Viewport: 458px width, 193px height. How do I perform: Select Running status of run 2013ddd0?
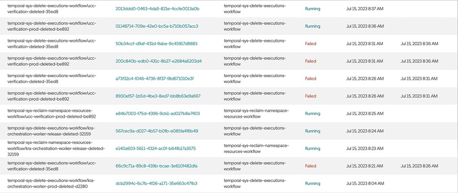point(313,9)
